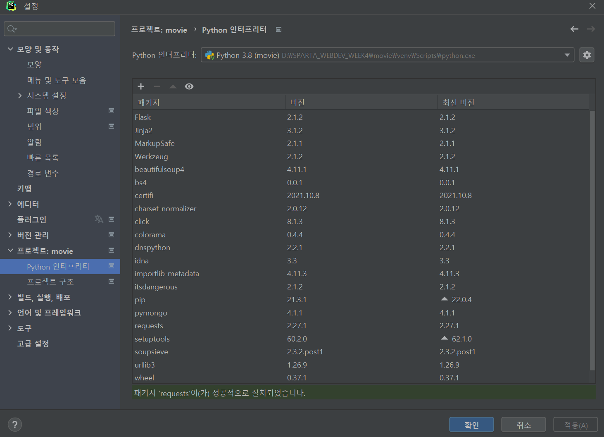Select the certifi package row
This screenshot has width=604, height=437.
point(361,196)
